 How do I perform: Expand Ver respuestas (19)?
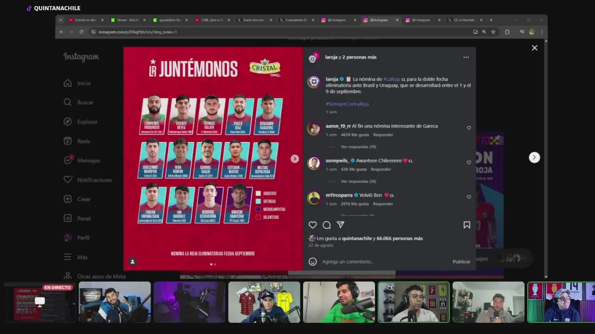pyautogui.click(x=358, y=147)
